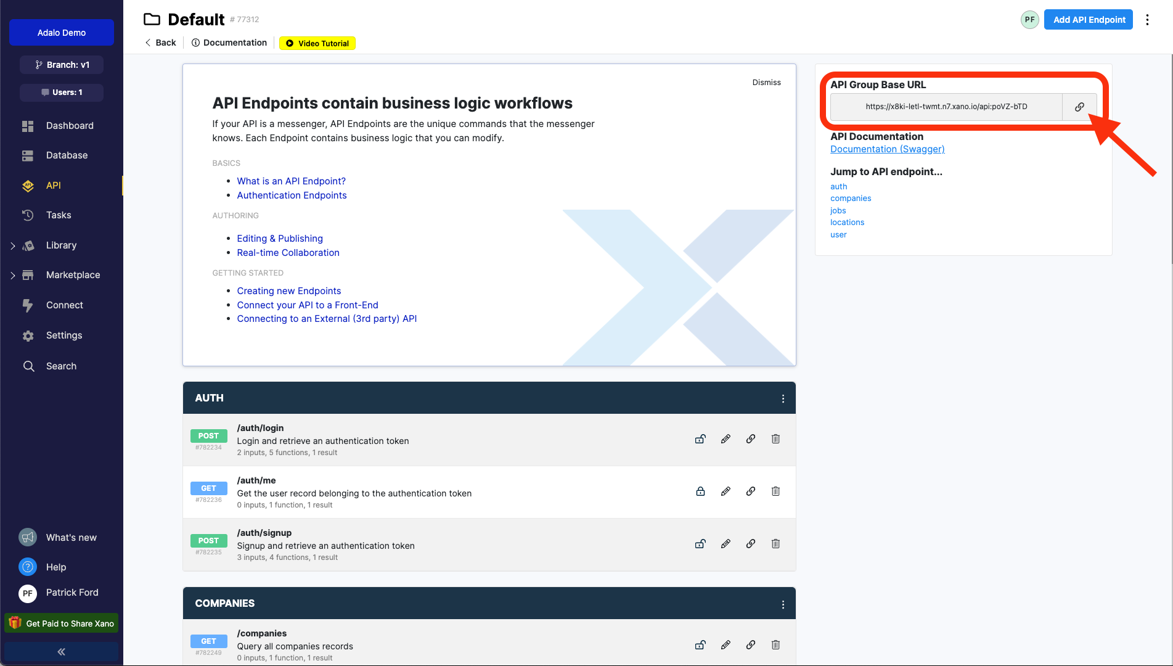The width and height of the screenshot is (1173, 666).
Task: Toggle the authentication lock on /auth/login
Action: tap(700, 439)
